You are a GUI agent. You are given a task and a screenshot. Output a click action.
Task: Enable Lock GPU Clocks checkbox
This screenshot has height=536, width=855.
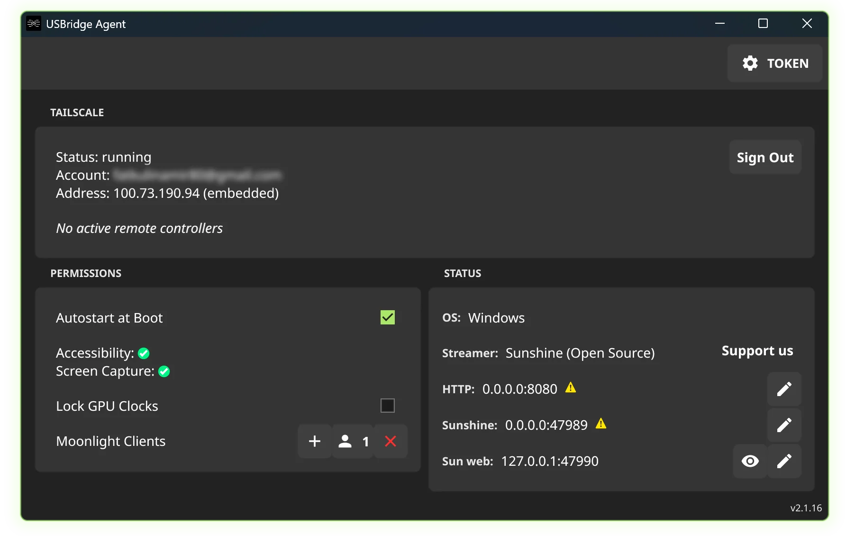(387, 406)
